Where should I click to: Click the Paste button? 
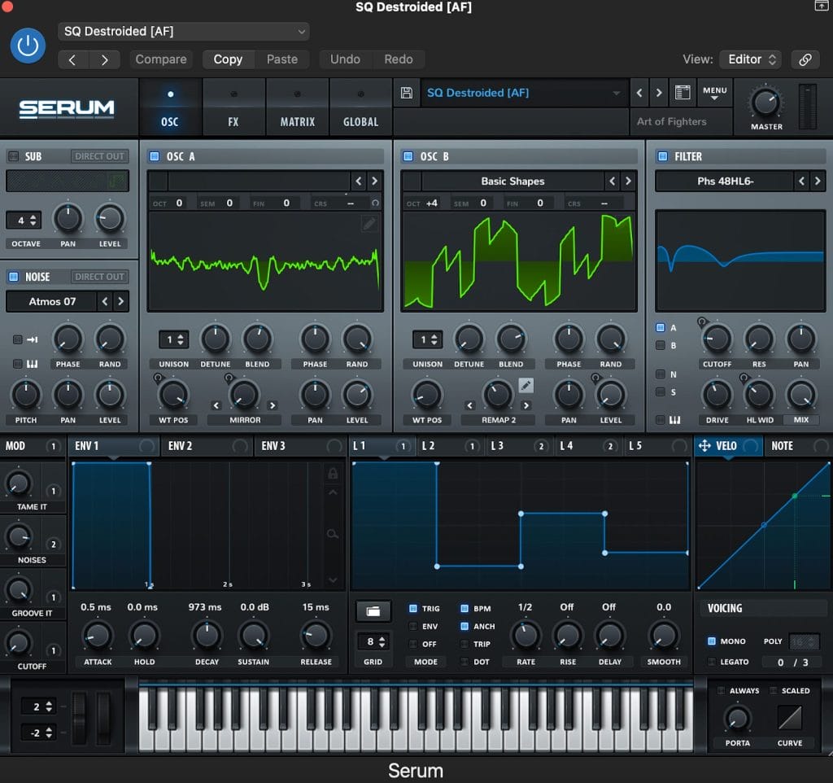[x=282, y=59]
